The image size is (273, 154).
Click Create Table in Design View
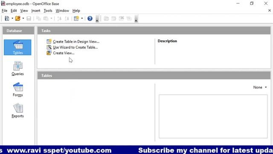point(76,41)
